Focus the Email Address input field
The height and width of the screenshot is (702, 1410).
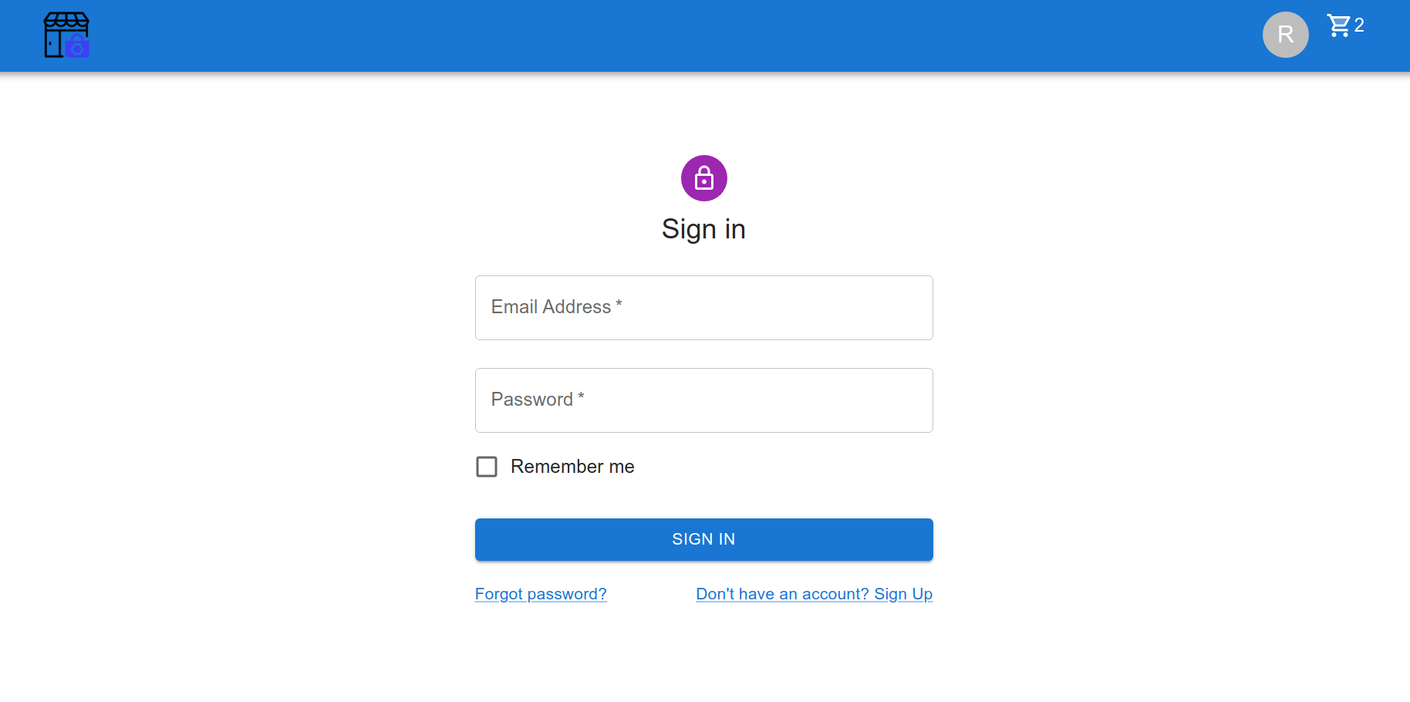[703, 308]
